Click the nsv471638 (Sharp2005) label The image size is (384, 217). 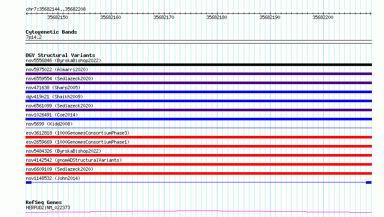(53, 88)
